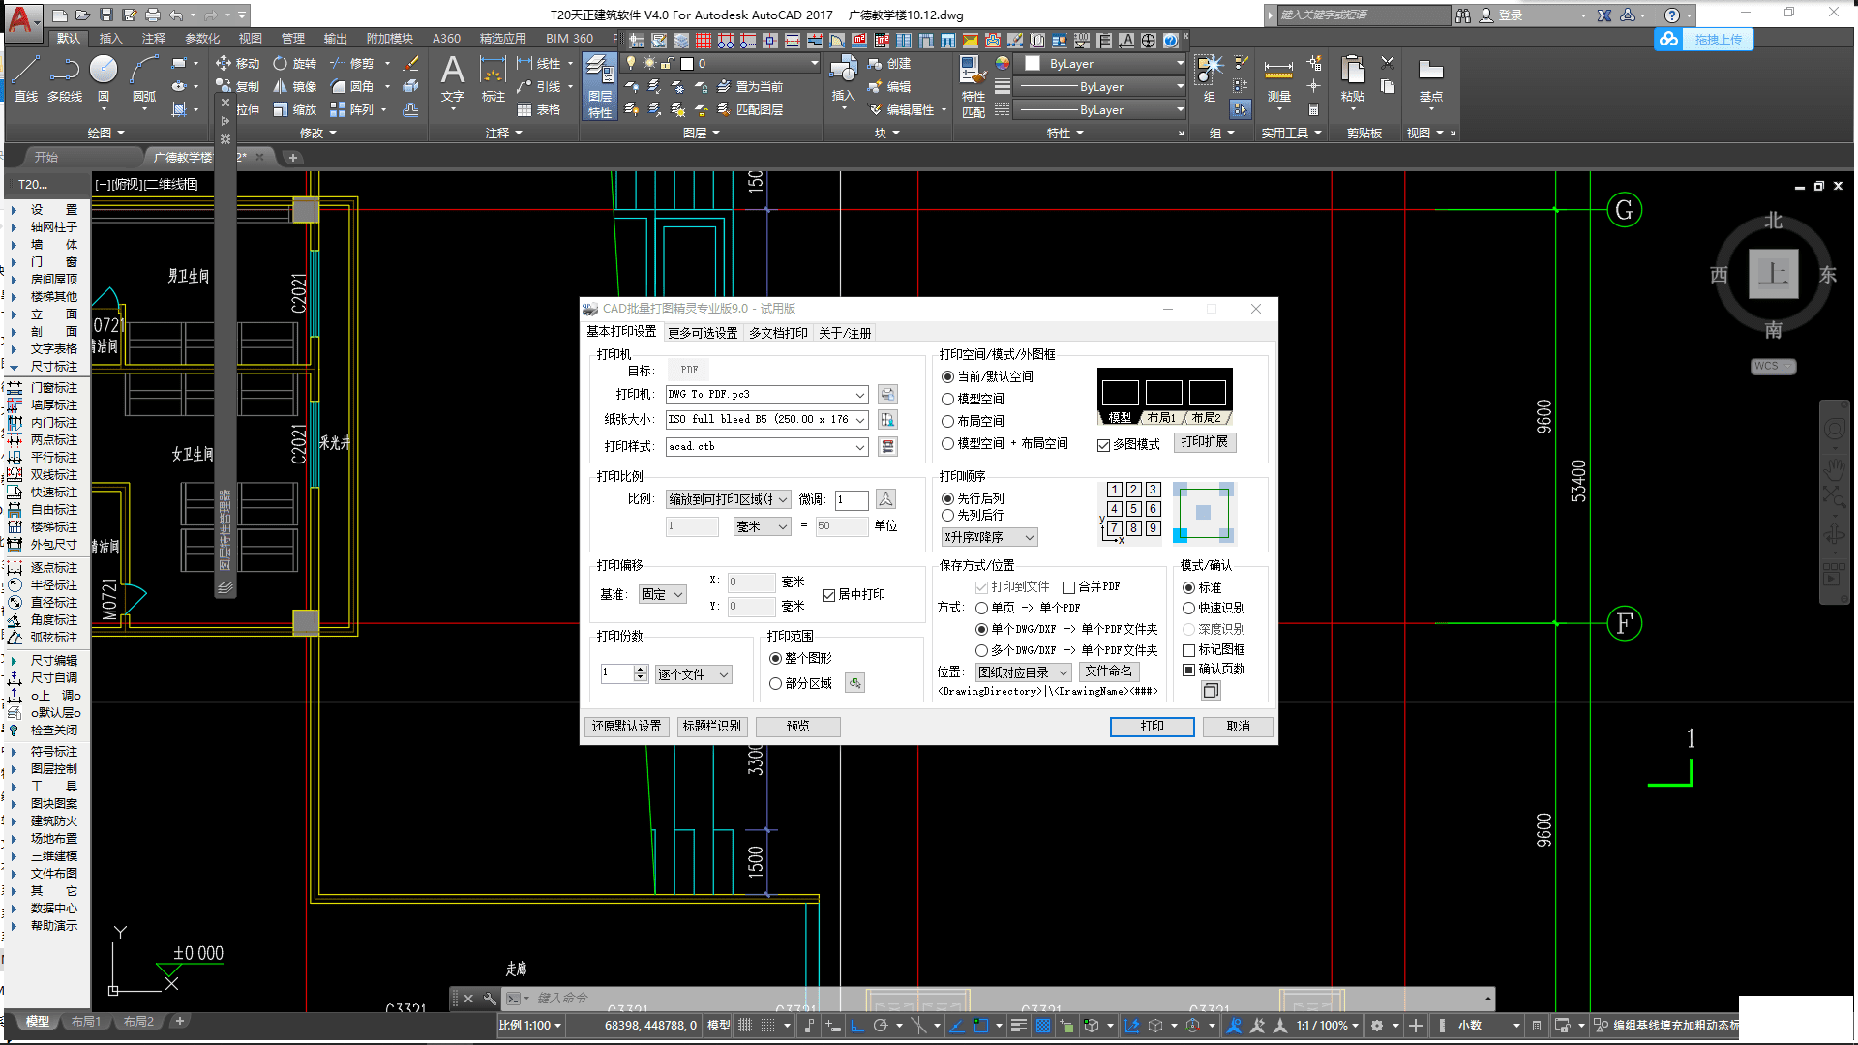The image size is (1858, 1045).
Task: Click the 阵列 (Array) tool
Action: (352, 109)
